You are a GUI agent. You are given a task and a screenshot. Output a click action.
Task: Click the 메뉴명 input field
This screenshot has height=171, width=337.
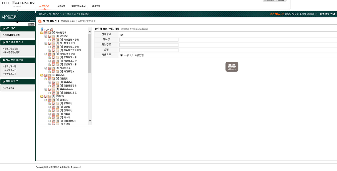[149, 40]
